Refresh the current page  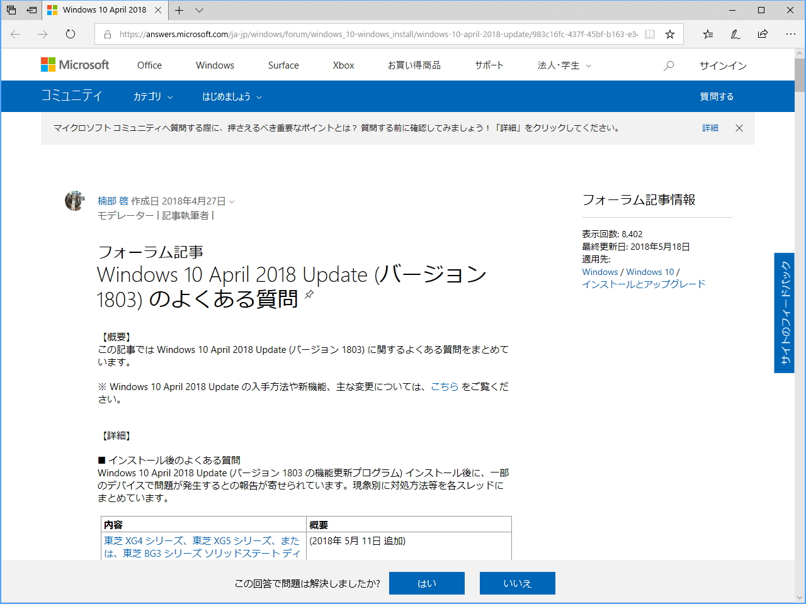tap(69, 35)
